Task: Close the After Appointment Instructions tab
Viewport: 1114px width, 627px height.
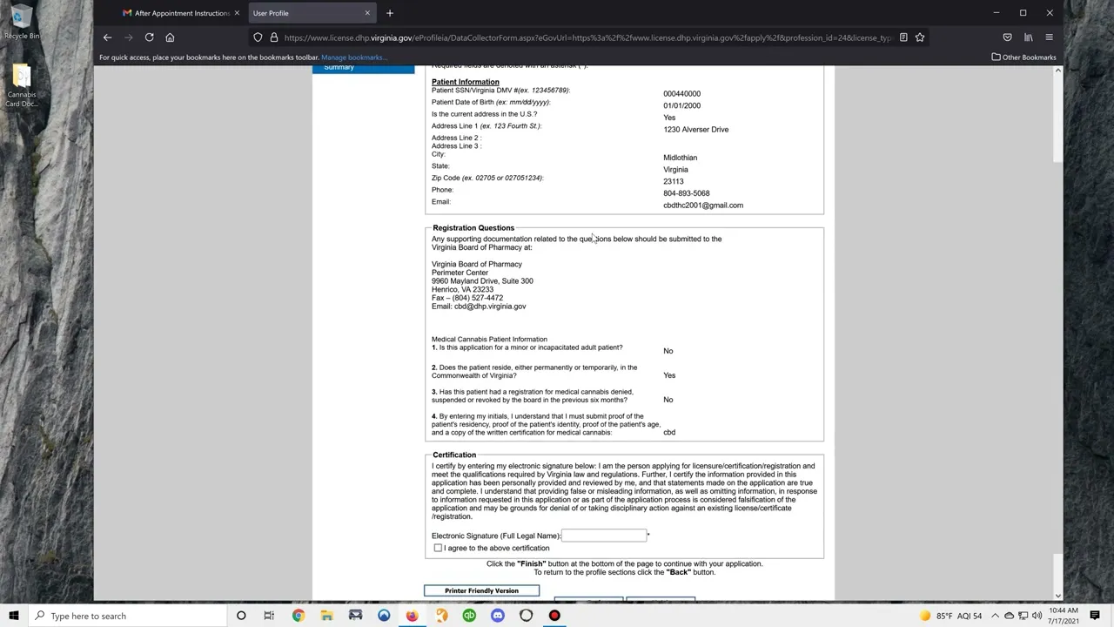Action: click(237, 13)
